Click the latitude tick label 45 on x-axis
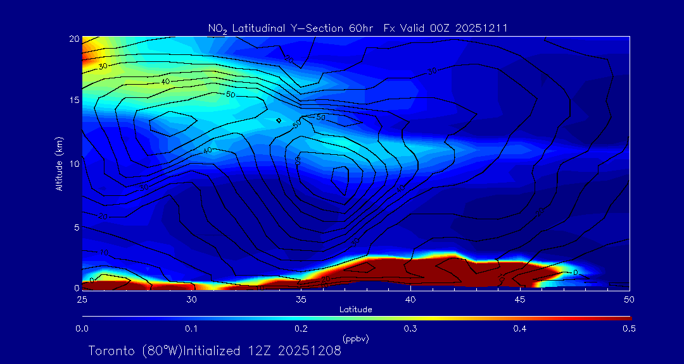 [520, 298]
